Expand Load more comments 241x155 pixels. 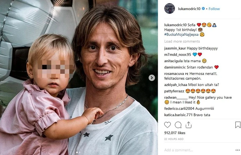tap(182, 41)
